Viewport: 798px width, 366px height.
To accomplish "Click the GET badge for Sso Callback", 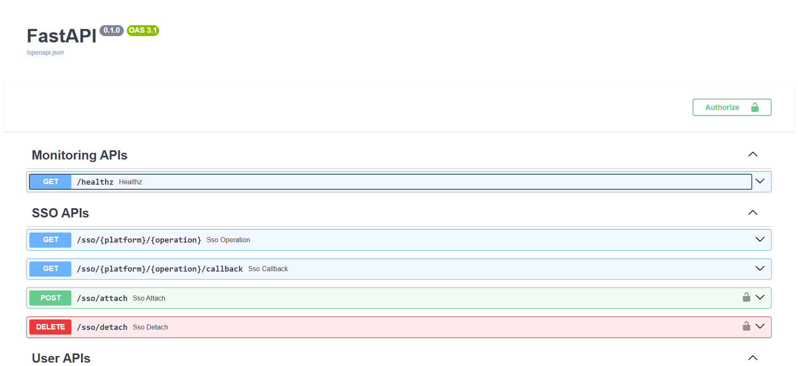I will tap(50, 269).
